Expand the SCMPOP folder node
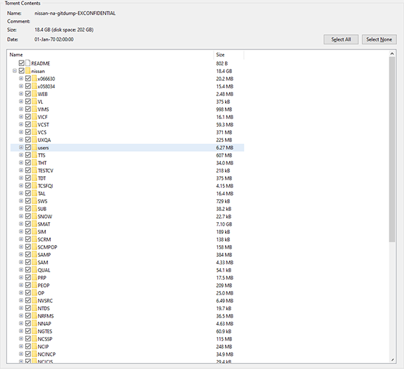Image resolution: width=404 pixels, height=369 pixels. (x=21, y=246)
